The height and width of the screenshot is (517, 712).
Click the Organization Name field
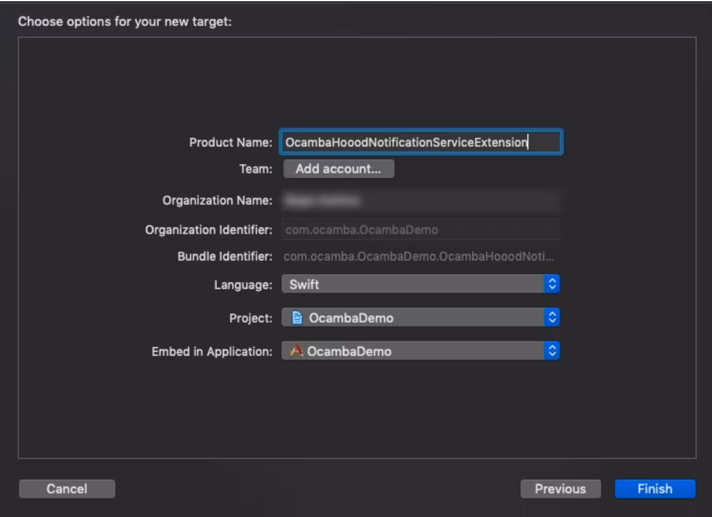pyautogui.click(x=420, y=200)
